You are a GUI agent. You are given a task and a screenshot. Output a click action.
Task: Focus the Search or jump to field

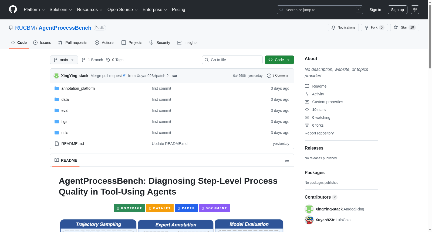320,10
